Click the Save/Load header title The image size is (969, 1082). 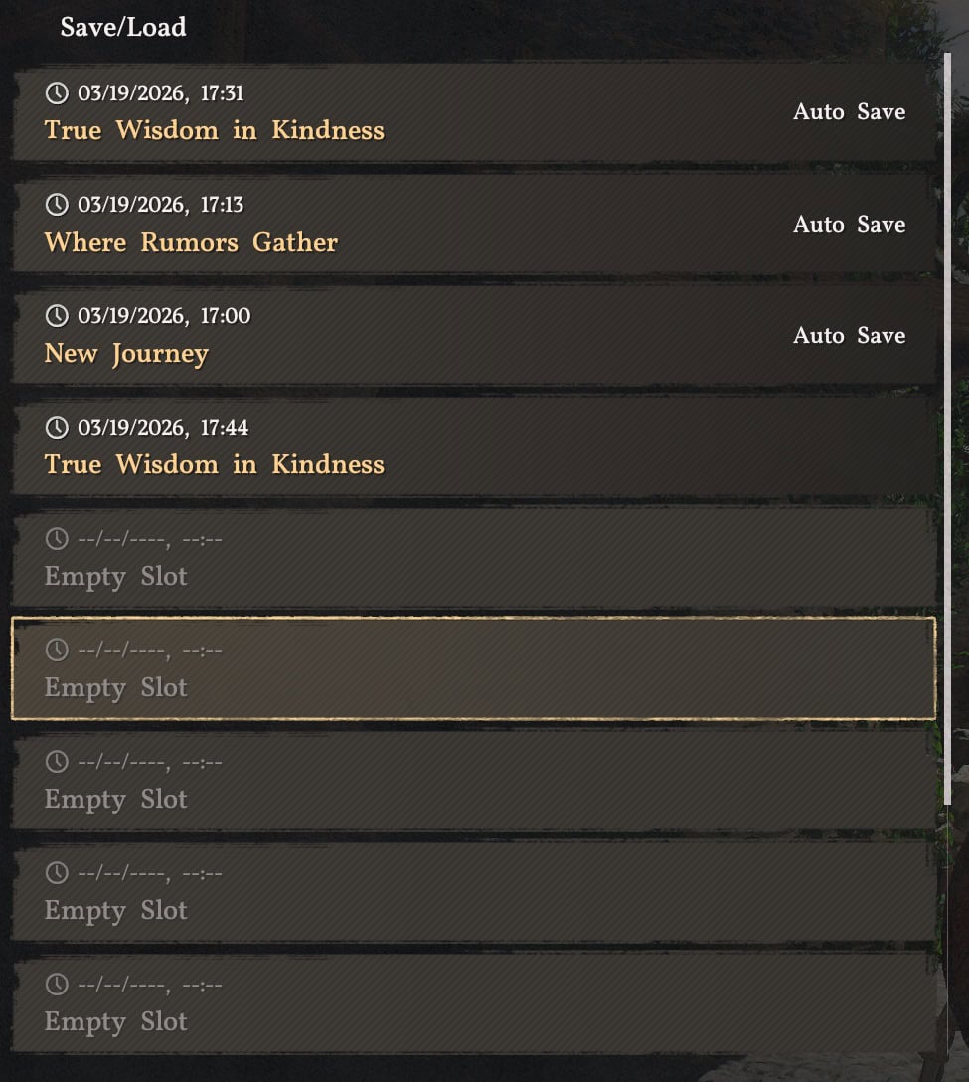pyautogui.click(x=123, y=27)
